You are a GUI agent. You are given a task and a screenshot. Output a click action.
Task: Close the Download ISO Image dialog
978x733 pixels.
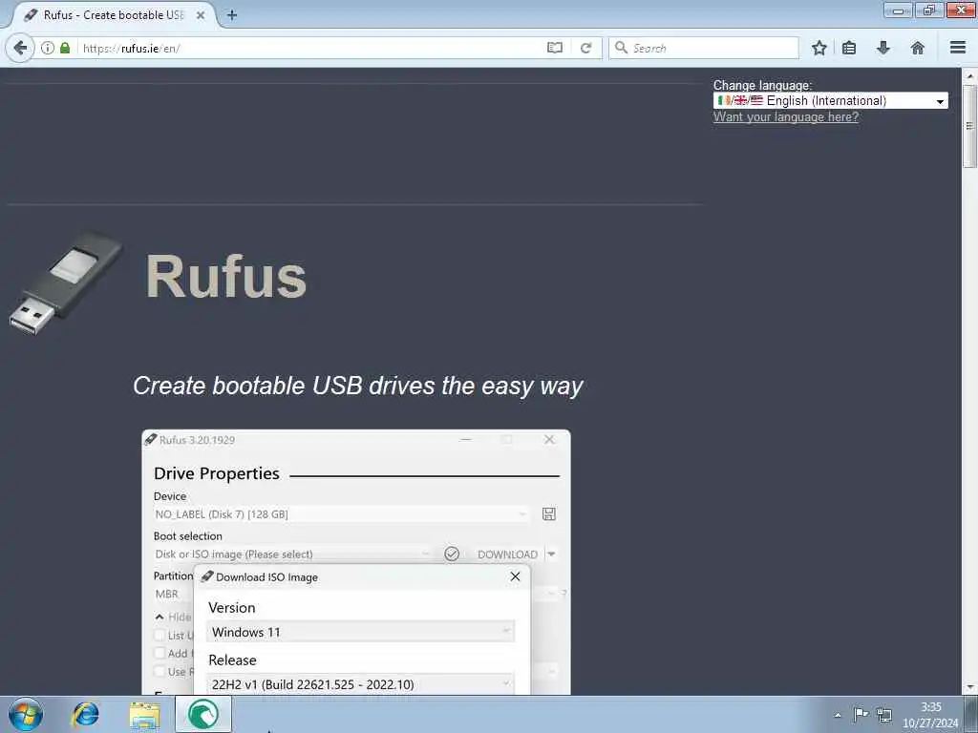click(515, 576)
